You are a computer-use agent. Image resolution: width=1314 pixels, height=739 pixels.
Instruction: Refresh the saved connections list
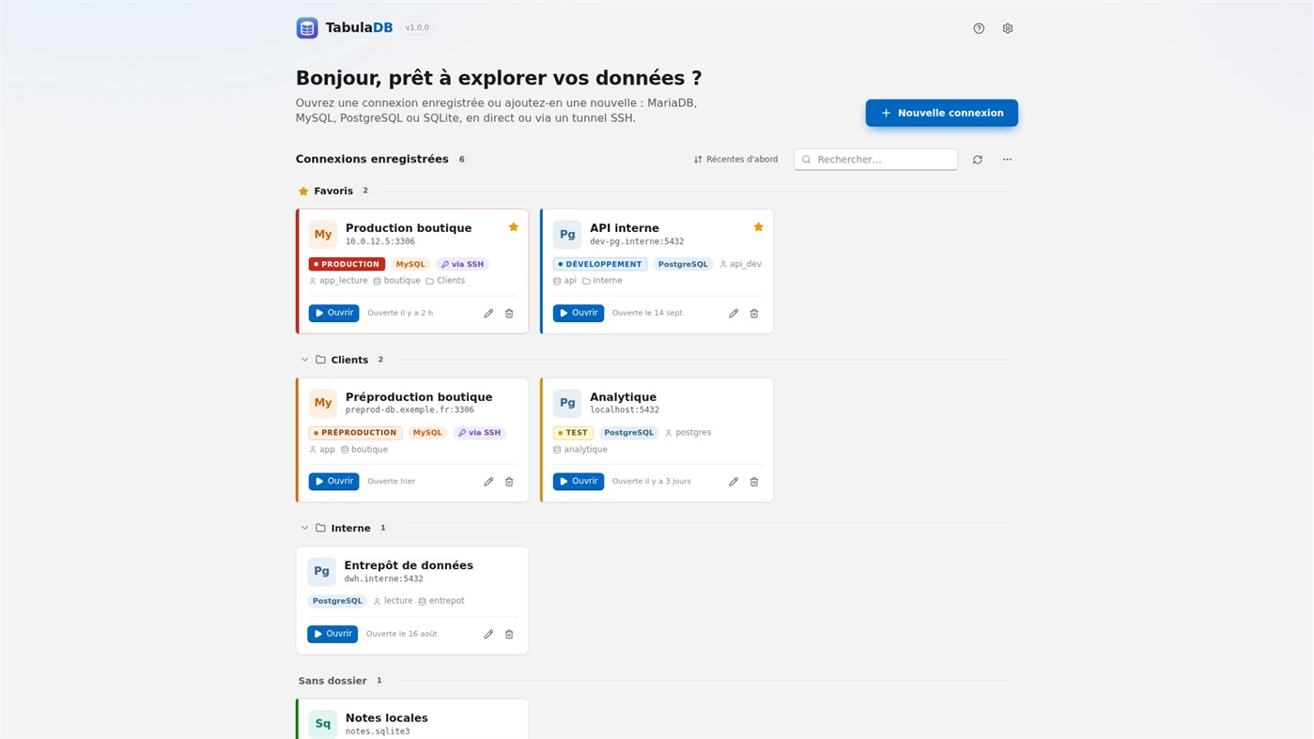click(x=978, y=160)
